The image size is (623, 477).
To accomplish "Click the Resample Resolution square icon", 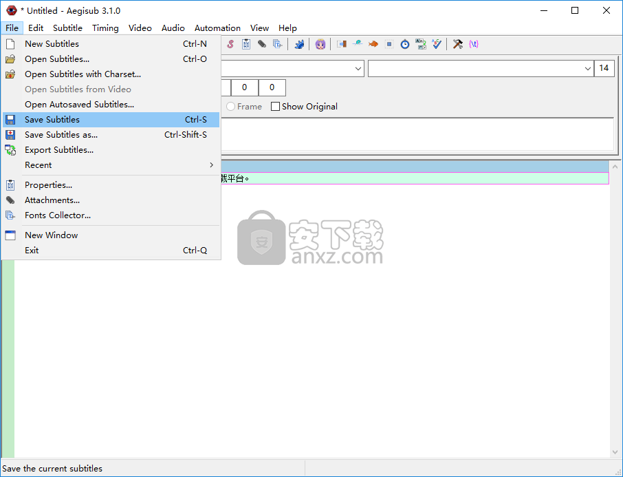I will pyautogui.click(x=389, y=44).
